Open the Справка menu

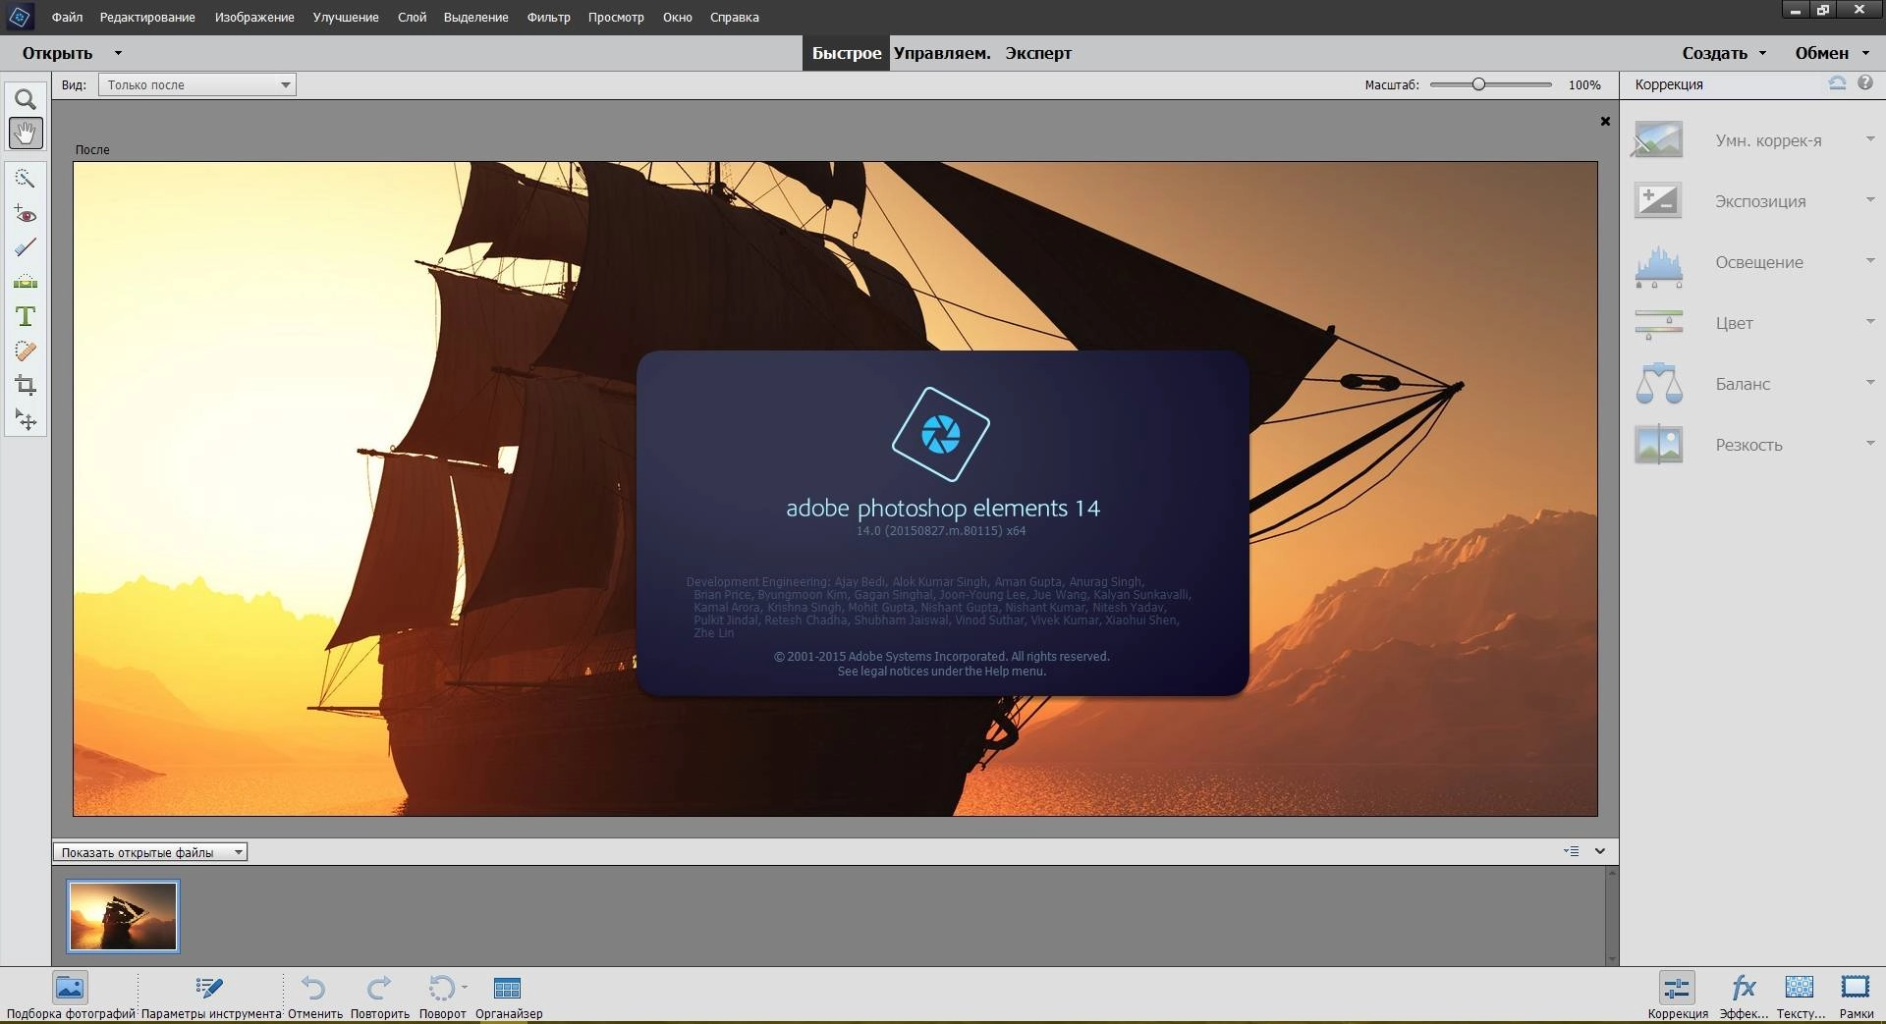point(734,17)
